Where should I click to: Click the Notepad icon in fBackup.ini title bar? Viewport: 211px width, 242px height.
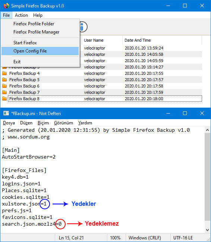[6, 114]
